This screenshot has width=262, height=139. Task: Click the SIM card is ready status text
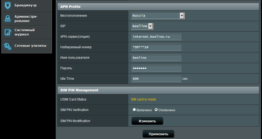point(144,99)
